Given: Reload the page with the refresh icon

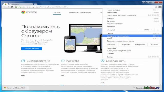Looking at the screenshot, I should pos(12,7).
